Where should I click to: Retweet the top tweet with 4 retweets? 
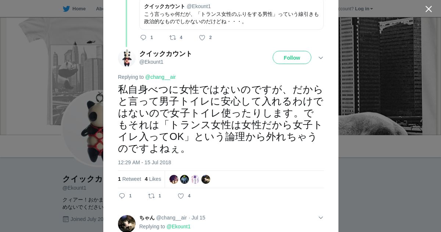173,38
